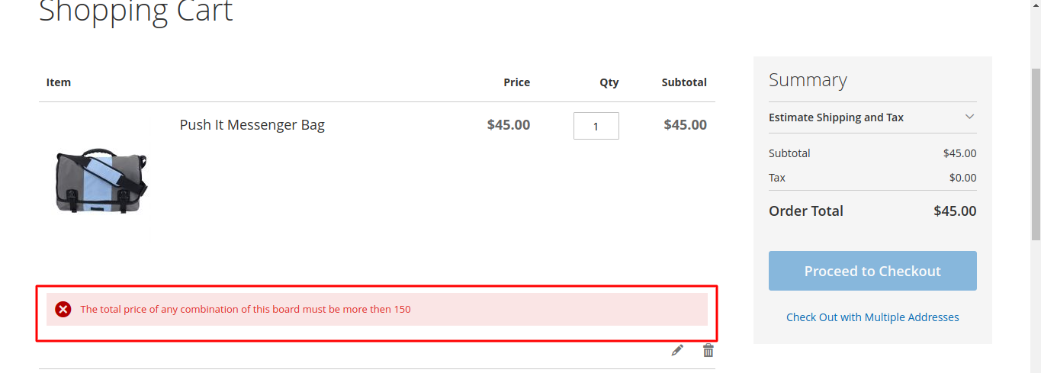Click the Item column header
The width and height of the screenshot is (1041, 373).
coord(59,82)
